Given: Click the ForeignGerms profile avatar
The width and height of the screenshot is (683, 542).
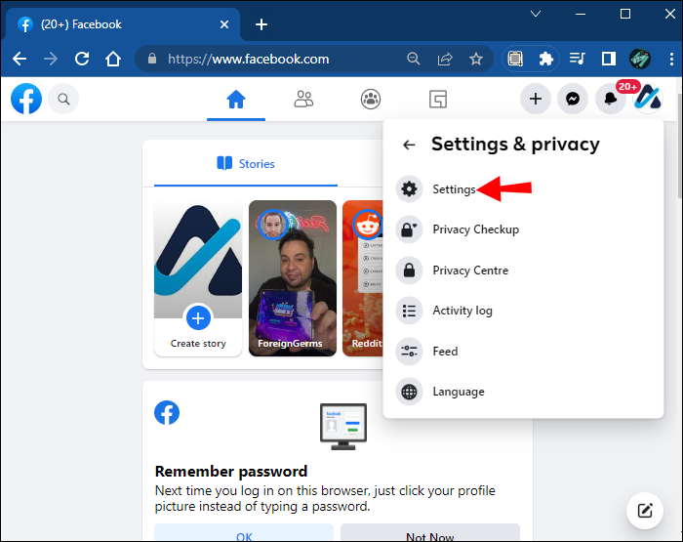Looking at the screenshot, I should pos(272,225).
